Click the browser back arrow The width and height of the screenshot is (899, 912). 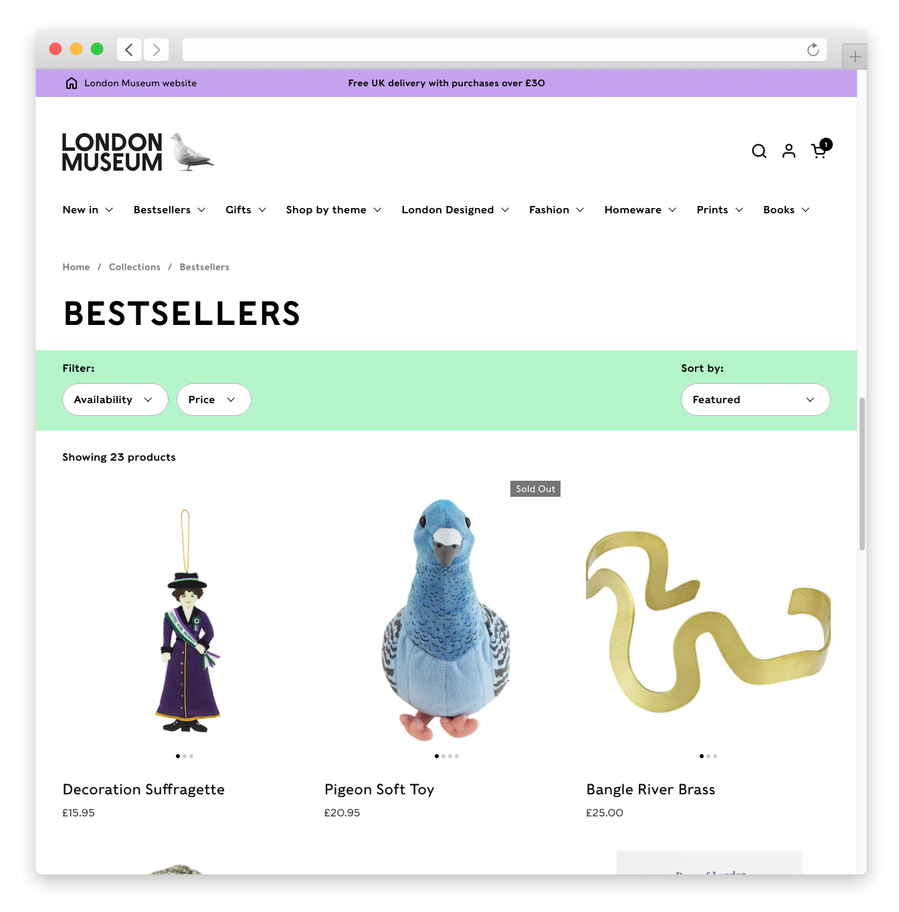pyautogui.click(x=129, y=49)
